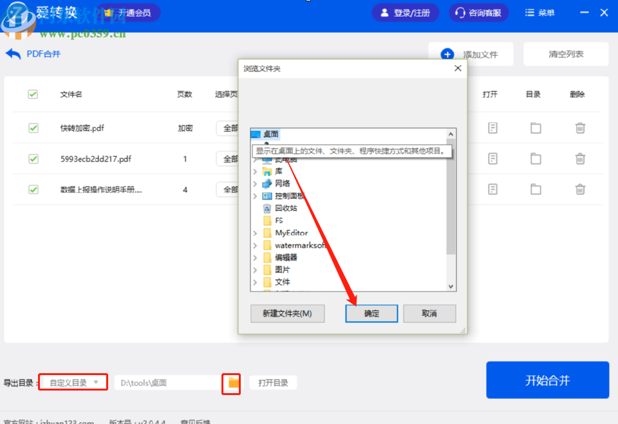Open the 菜单 menu in the title bar
The height and width of the screenshot is (424, 618).
point(539,13)
